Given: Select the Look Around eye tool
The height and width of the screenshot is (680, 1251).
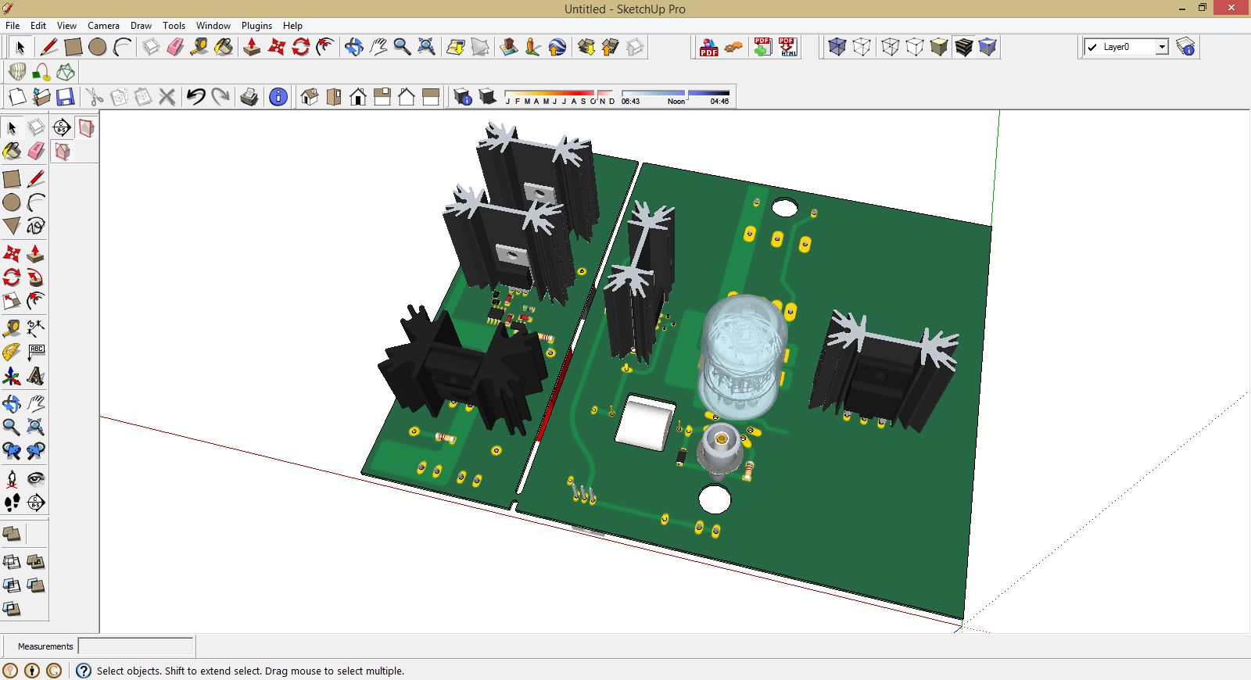Looking at the screenshot, I should point(36,478).
